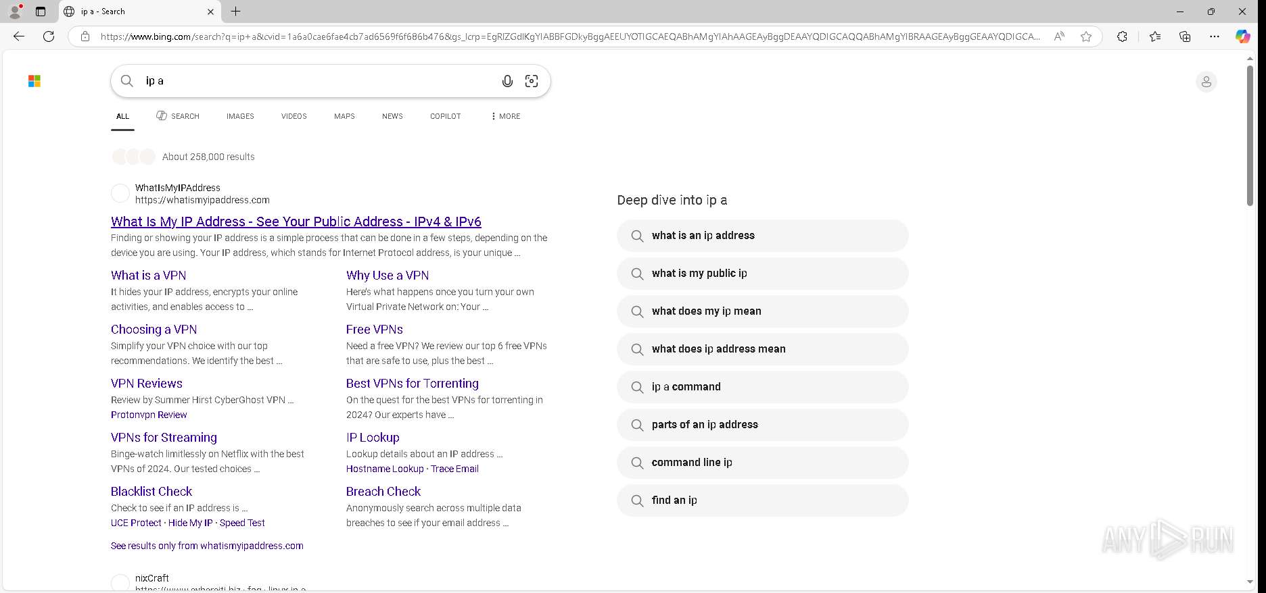Image resolution: width=1266 pixels, height=593 pixels.
Task: Search suggestion 'what does ip address mean'
Action: (762, 349)
